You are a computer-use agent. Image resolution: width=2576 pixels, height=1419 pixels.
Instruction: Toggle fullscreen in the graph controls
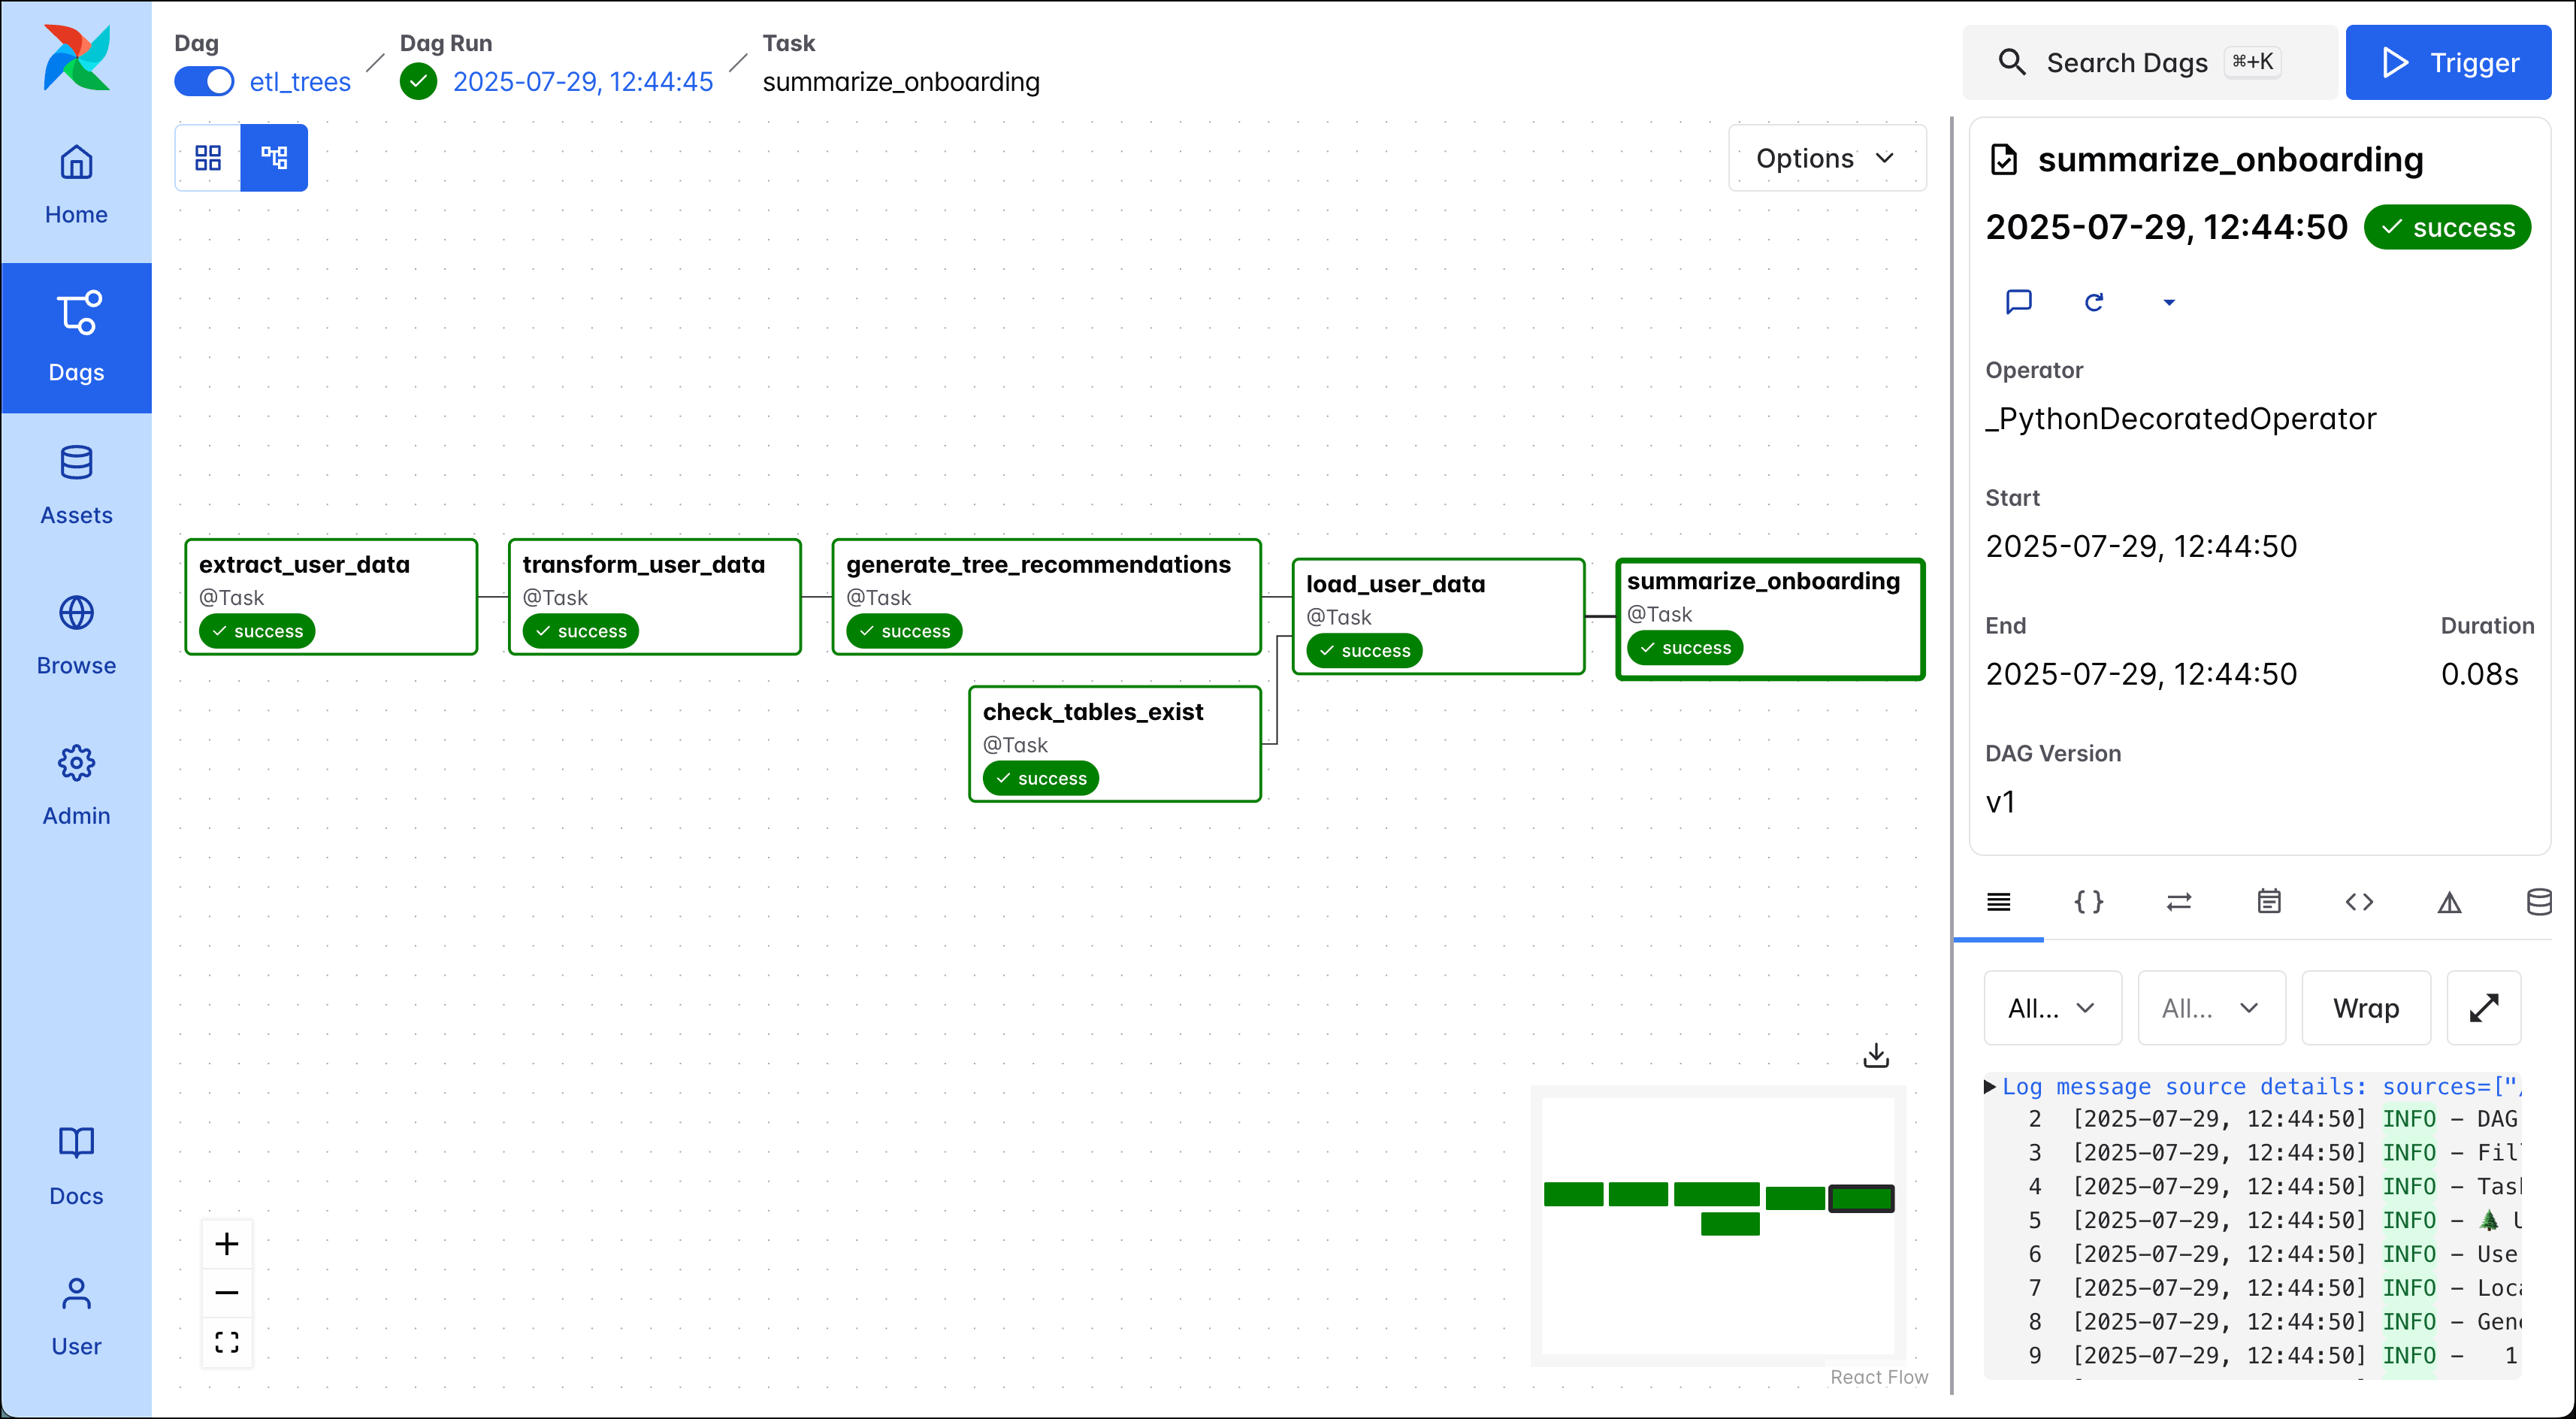[227, 1342]
